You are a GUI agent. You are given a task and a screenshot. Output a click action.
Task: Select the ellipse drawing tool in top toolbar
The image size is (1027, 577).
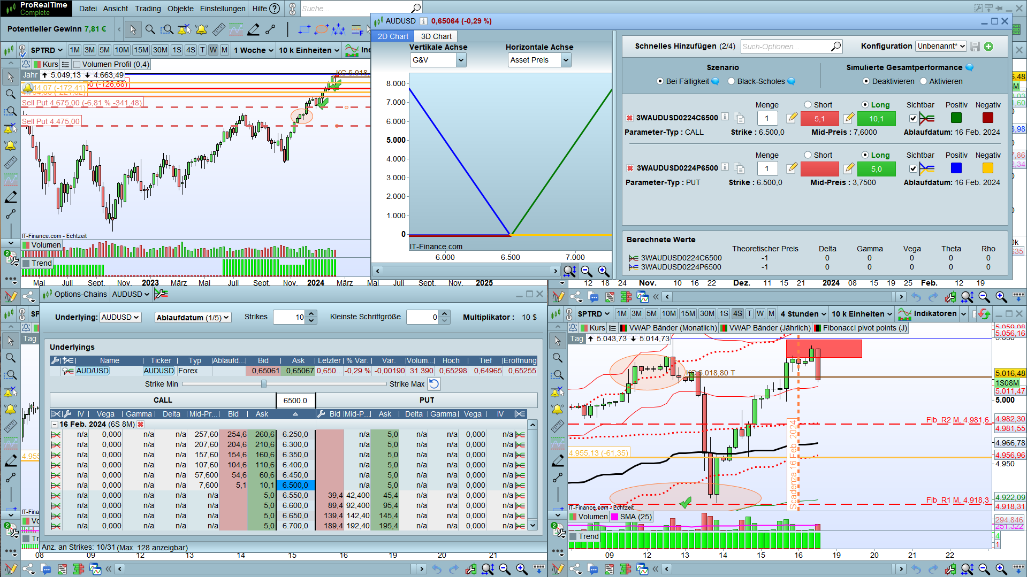[321, 29]
